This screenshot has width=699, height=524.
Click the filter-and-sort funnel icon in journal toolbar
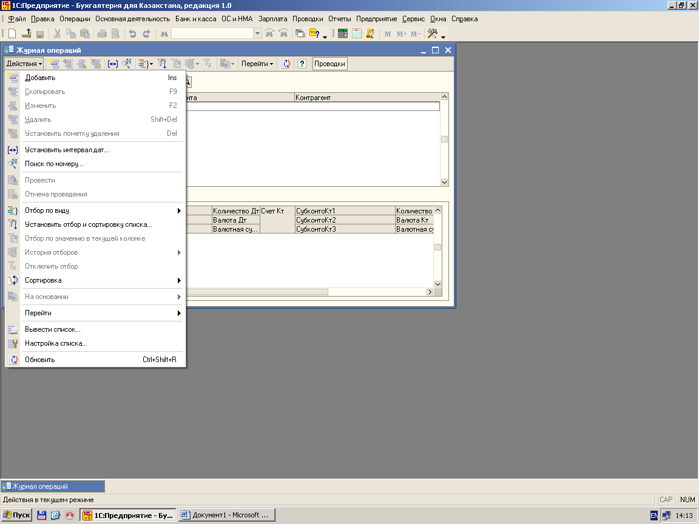coord(162,64)
